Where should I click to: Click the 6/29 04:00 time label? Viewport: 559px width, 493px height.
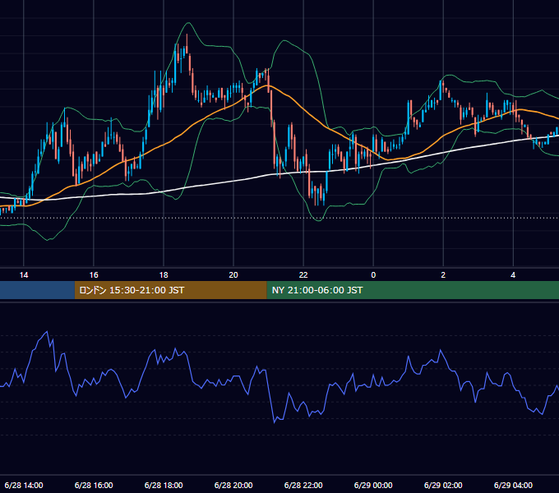pos(513,485)
